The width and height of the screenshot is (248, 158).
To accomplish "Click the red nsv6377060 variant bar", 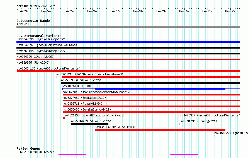I will point(151,100).
